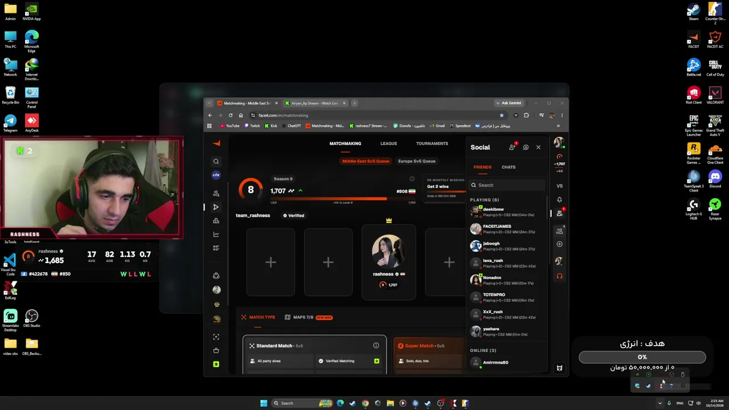Screen dimensions: 729x410
Task: Click the add friend icon in Social panel
Action: (x=512, y=147)
